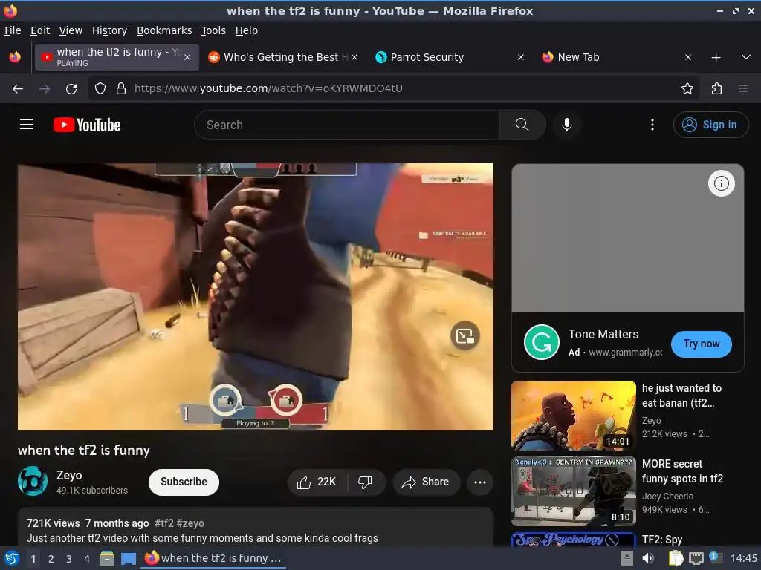Click the padlock site security icon

coord(121,89)
